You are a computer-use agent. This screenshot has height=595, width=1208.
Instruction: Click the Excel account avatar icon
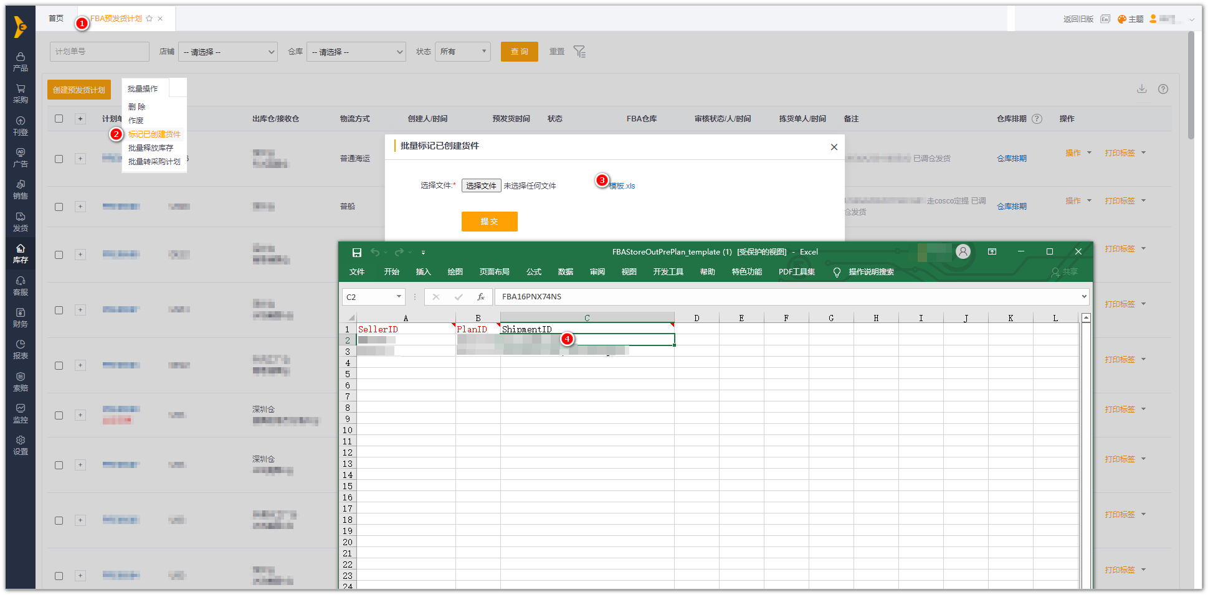tap(963, 251)
